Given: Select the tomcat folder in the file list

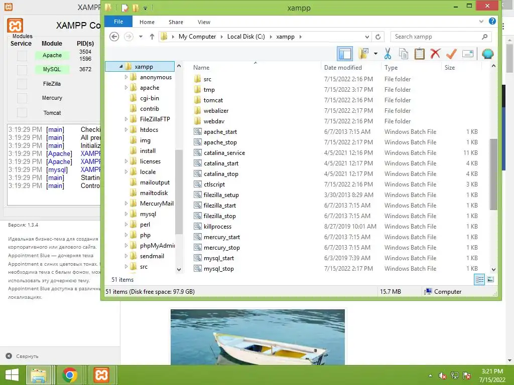Looking at the screenshot, I should point(208,100).
